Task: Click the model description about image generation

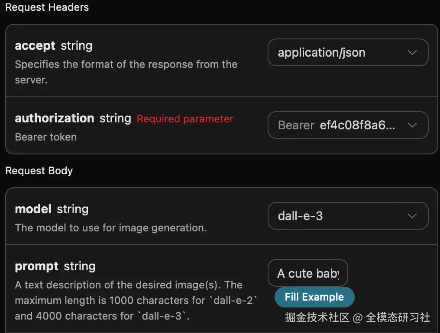Action: pyautogui.click(x=110, y=227)
